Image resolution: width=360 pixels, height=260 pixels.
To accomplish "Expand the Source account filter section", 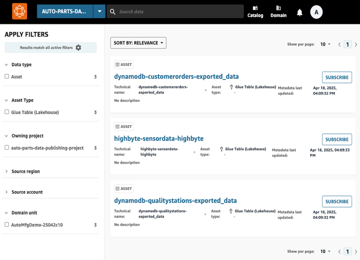I will pyautogui.click(x=6, y=192).
